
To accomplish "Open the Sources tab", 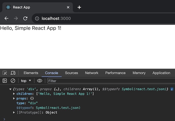I will (71, 73).
